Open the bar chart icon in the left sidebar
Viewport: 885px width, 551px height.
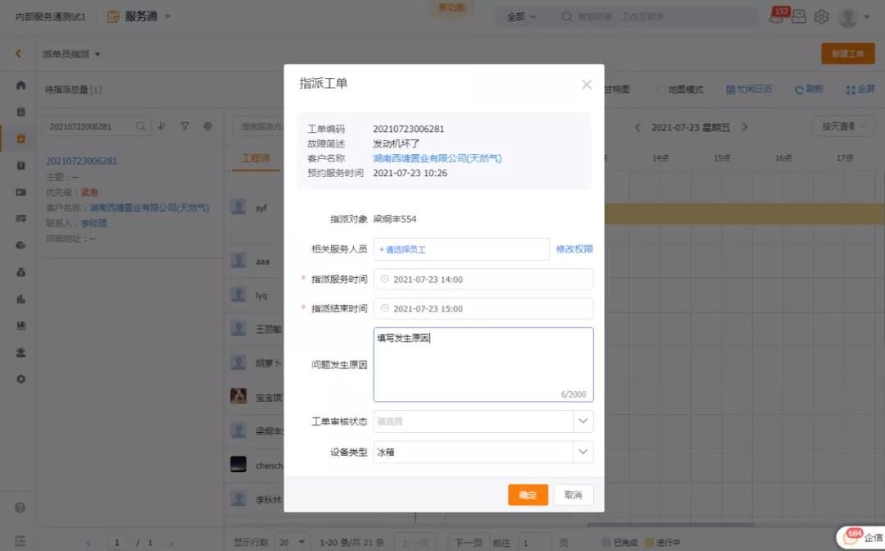[20, 298]
